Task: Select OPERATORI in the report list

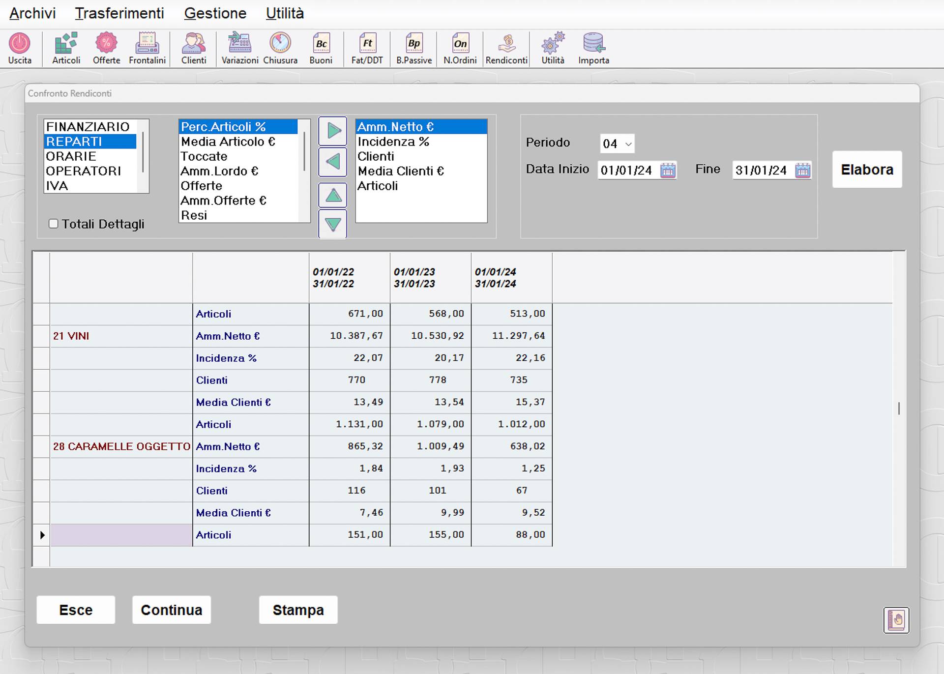Action: click(90, 171)
